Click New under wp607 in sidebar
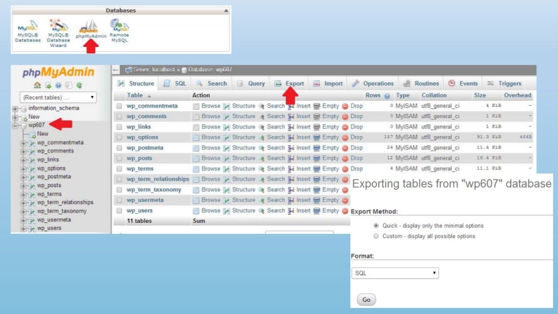 click(x=43, y=134)
